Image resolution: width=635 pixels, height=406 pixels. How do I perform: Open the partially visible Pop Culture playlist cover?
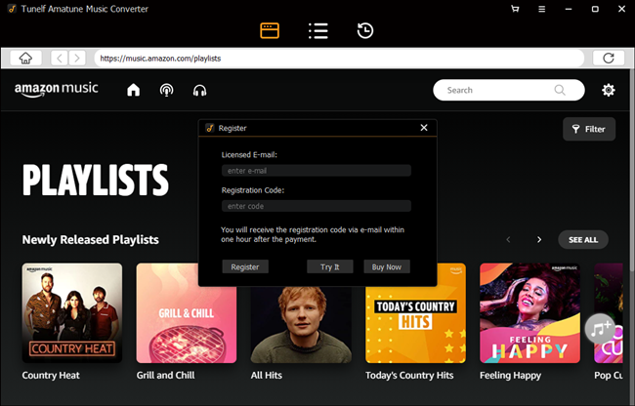click(609, 313)
